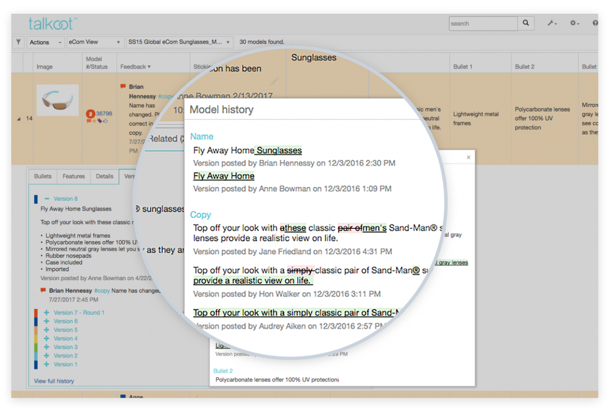Click View full history link
609x416 pixels.
click(x=54, y=381)
